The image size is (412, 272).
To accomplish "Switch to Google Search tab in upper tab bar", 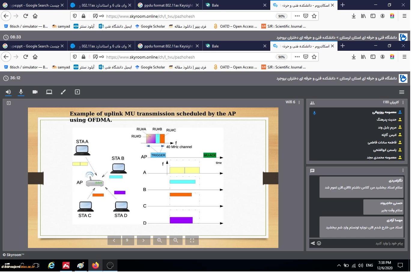I will click(33, 5).
